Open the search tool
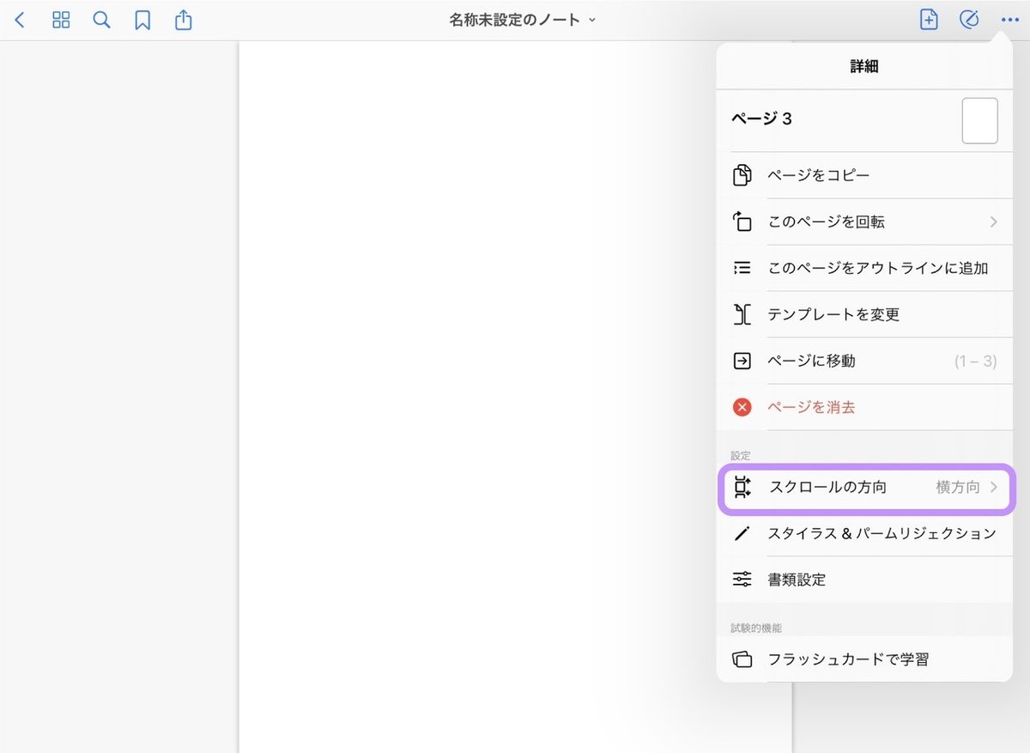 point(100,19)
